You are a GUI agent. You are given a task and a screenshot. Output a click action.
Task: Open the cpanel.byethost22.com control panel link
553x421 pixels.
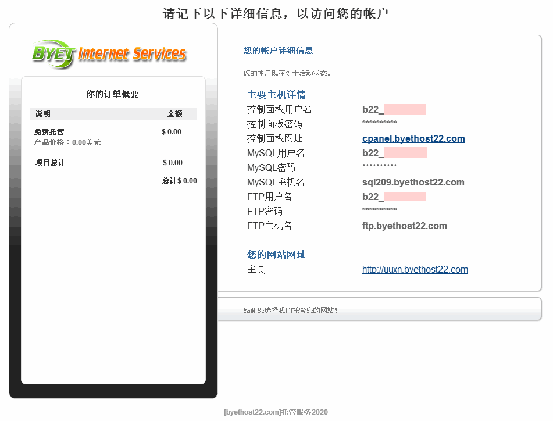tap(413, 138)
